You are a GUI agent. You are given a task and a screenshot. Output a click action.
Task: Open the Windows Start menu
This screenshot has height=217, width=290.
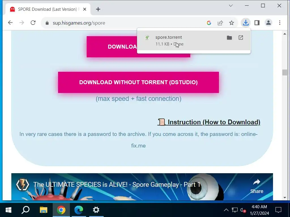pos(8,210)
